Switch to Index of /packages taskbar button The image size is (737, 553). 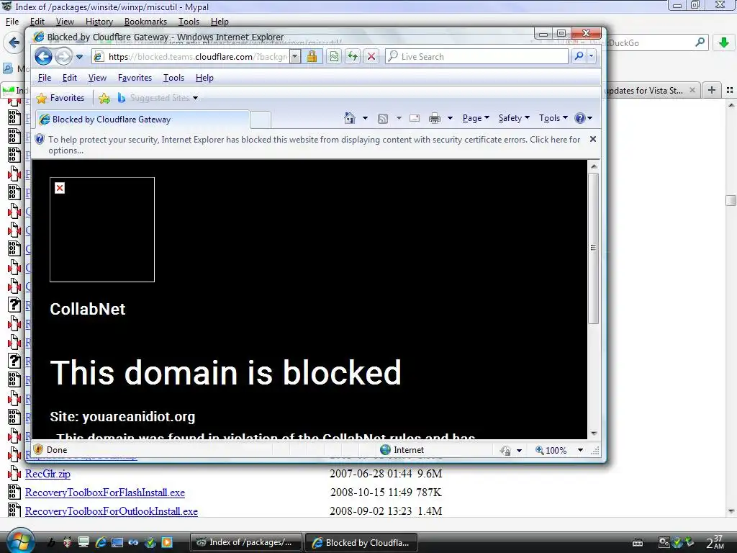246,542
